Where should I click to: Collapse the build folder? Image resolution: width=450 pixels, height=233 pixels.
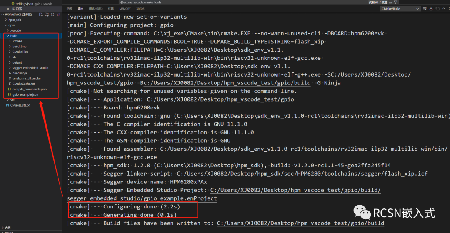point(14,36)
